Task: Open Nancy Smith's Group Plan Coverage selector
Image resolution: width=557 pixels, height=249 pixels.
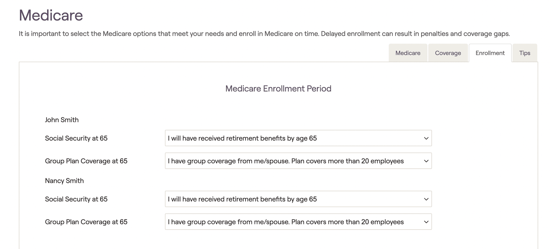Action: point(298,222)
